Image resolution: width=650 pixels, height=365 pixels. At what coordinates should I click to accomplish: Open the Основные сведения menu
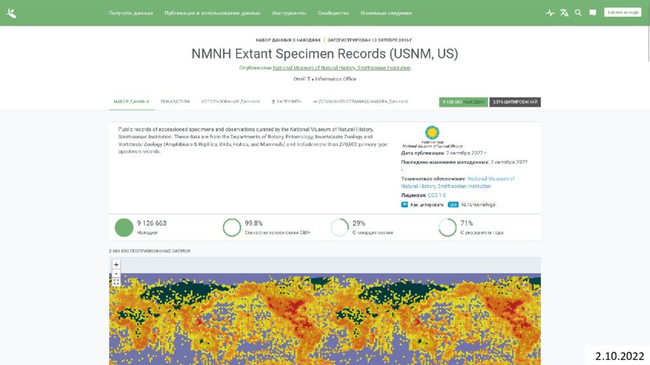pyautogui.click(x=386, y=13)
